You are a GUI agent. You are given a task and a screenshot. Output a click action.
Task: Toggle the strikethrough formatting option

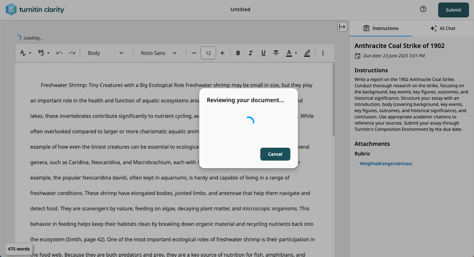click(x=276, y=53)
